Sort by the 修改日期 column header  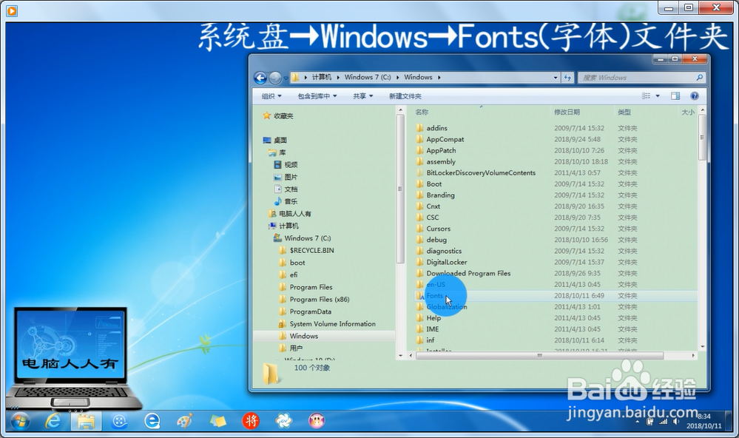[x=567, y=112]
